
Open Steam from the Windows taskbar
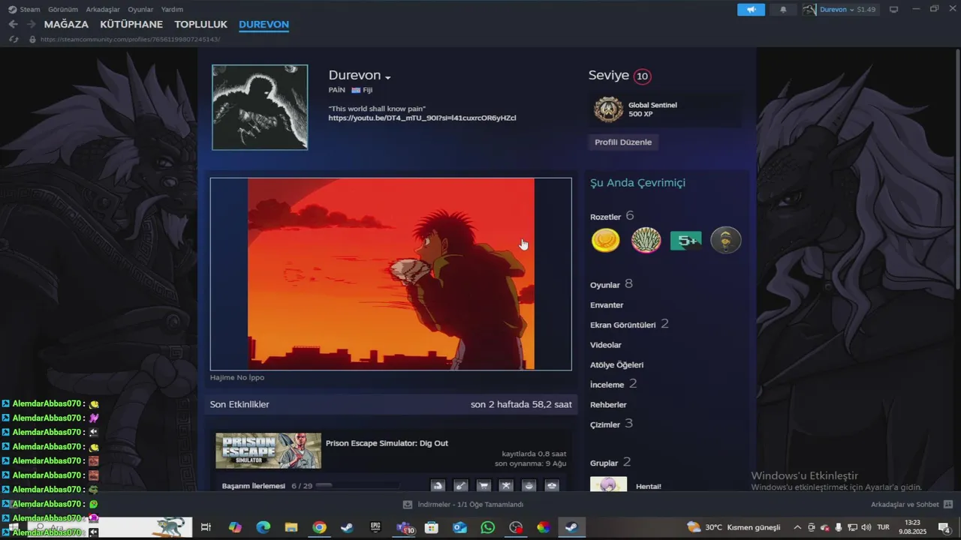pyautogui.click(x=571, y=527)
